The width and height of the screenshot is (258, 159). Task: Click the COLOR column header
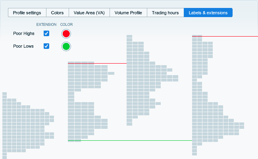[66, 25]
